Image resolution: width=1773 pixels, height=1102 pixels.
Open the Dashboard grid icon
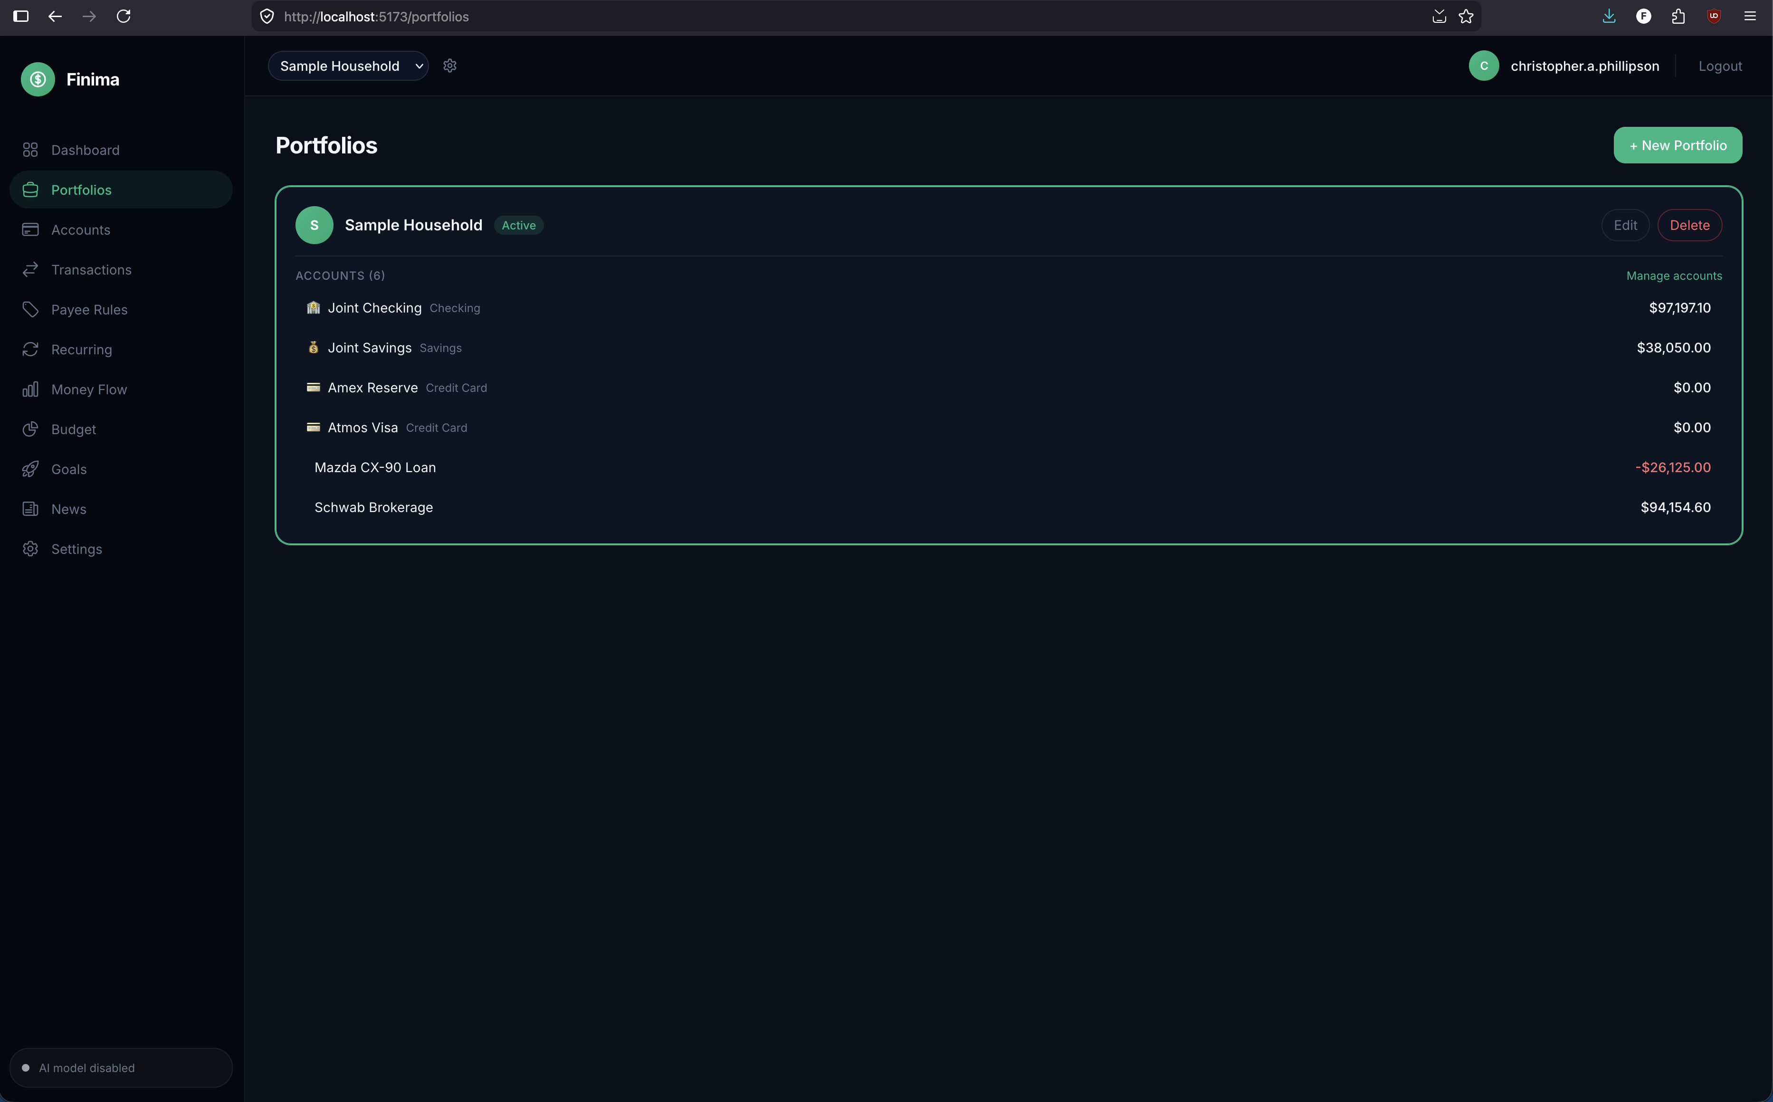click(30, 150)
